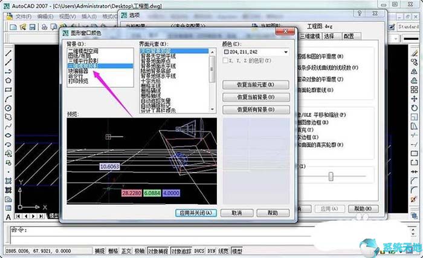Select the Polygon draw tool

tap(8, 81)
